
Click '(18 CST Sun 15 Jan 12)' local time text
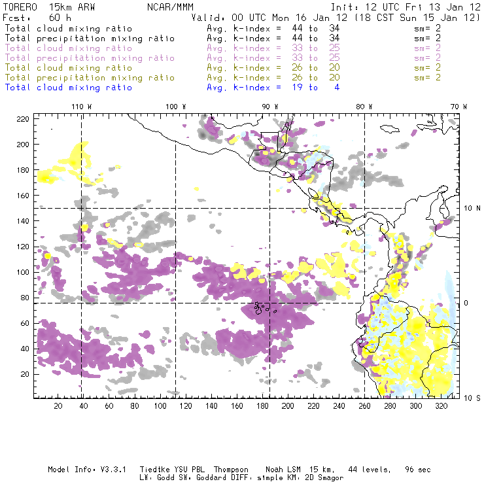tap(418, 17)
